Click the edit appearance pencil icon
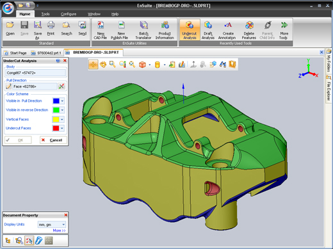Screen dimensions: 333x249 click(182, 65)
